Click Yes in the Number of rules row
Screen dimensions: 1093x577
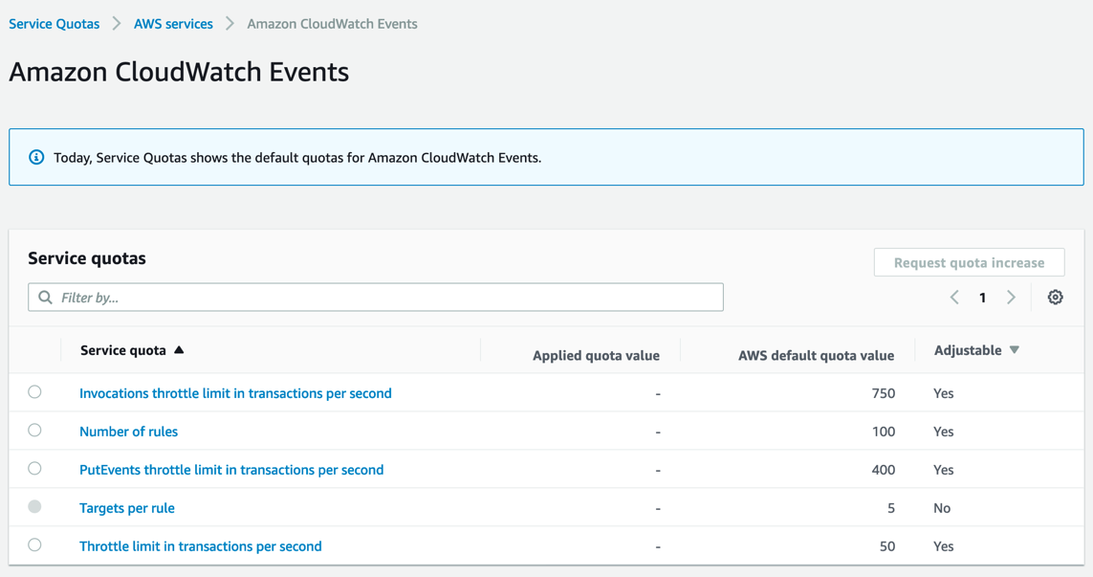(x=943, y=432)
